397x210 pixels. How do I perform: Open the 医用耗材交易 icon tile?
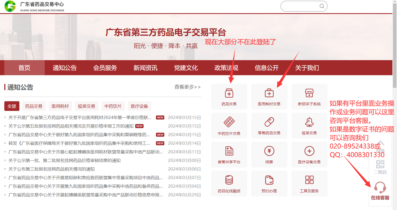pyautogui.click(x=269, y=93)
